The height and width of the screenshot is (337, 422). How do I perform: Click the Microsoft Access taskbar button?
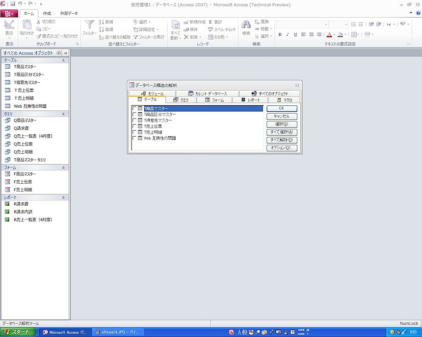pos(65,332)
